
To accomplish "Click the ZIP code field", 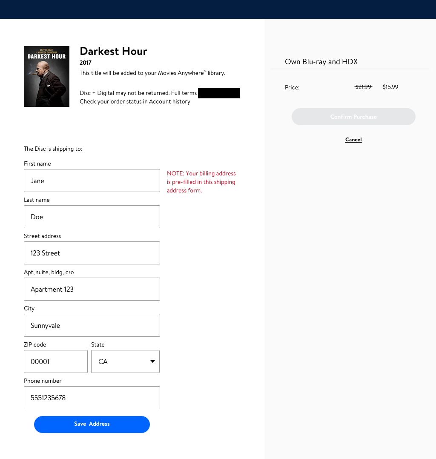I will [x=56, y=361].
